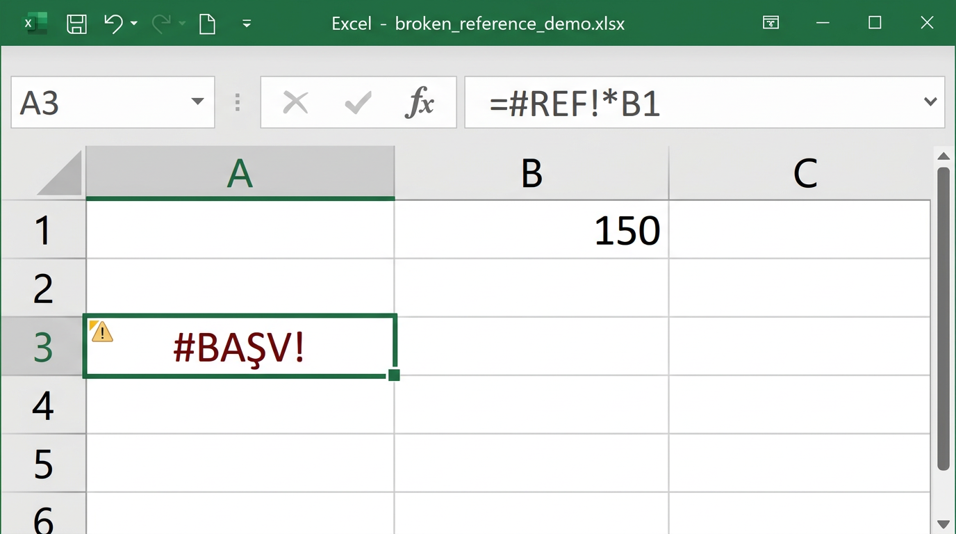Expand the formula bar with chevron
Image resolution: width=956 pixels, height=534 pixels.
pyautogui.click(x=930, y=102)
